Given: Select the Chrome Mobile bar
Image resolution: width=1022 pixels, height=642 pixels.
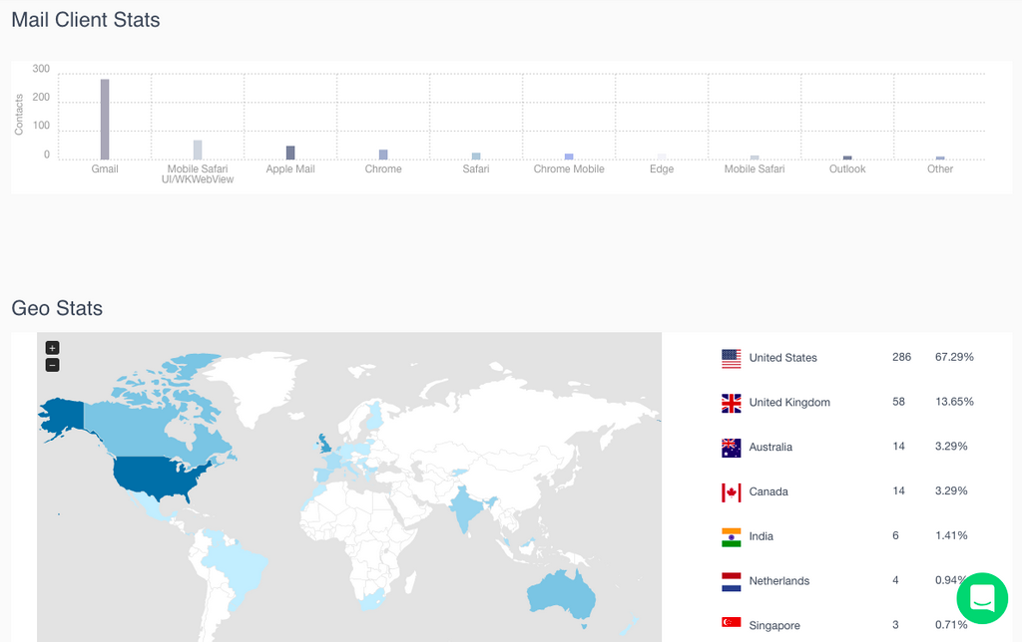Looking at the screenshot, I should [569, 157].
